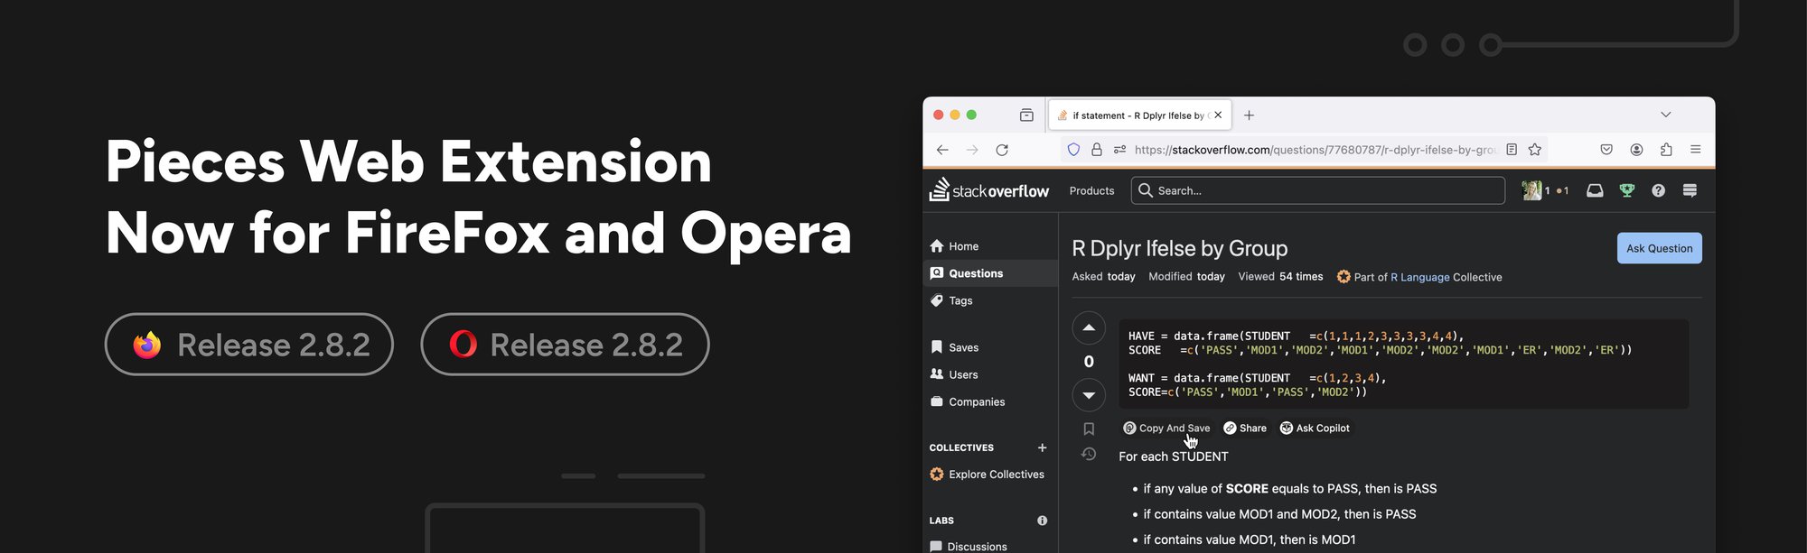Open the inbox icon
The width and height of the screenshot is (1807, 553).
1595,190
